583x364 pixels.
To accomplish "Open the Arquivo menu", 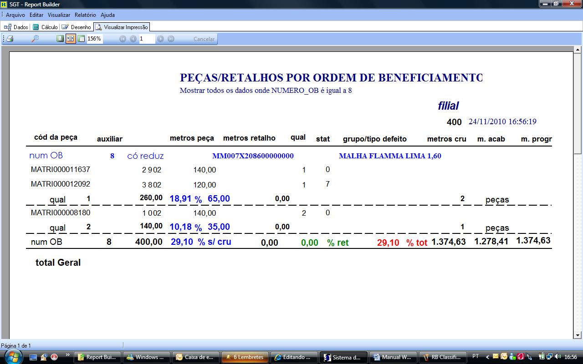I will pyautogui.click(x=15, y=15).
